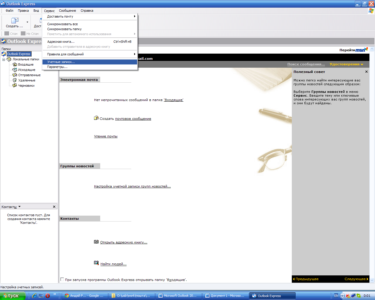The image size is (375, 300).
Task: Open the Файл menu
Action: (x=9, y=11)
